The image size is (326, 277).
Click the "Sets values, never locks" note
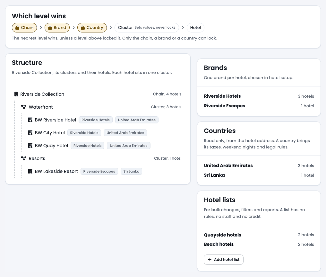pos(155,28)
